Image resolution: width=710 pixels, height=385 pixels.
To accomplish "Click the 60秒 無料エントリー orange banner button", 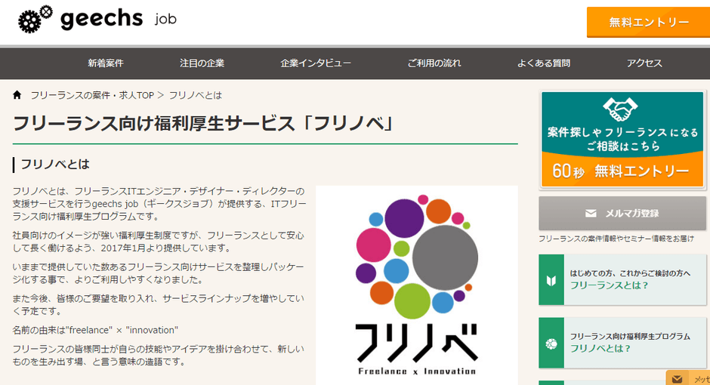I will [x=622, y=171].
